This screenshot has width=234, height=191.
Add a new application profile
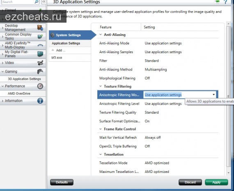point(70,50)
